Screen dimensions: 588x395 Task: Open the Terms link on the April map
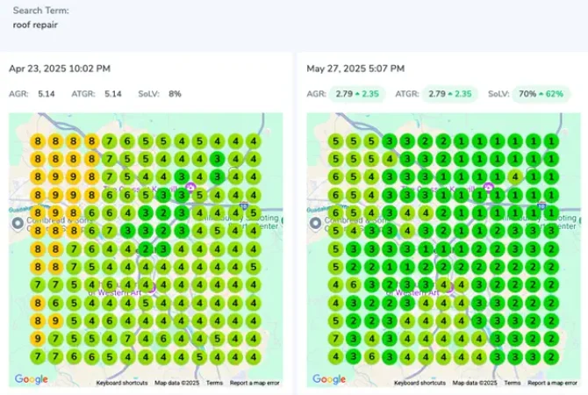pyautogui.click(x=214, y=383)
